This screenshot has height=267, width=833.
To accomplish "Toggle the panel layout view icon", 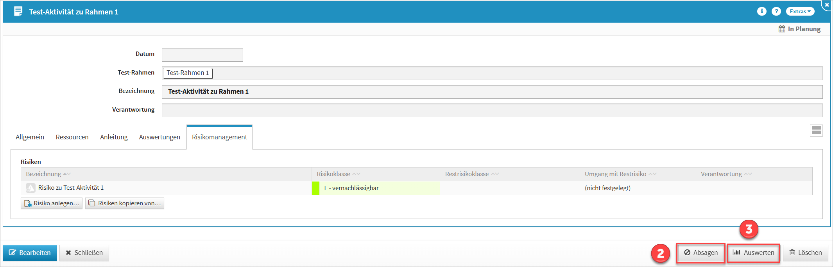I will pos(816,130).
